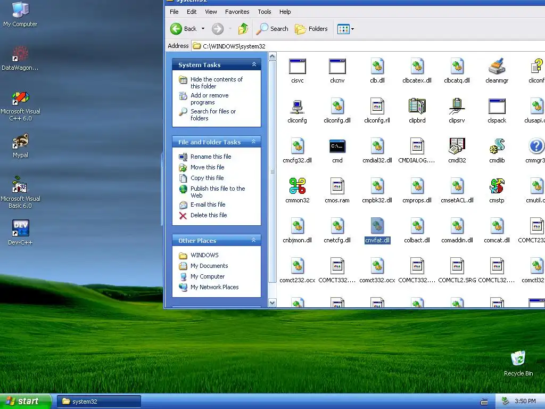Click Add or remove programs link
The image size is (545, 409).
(209, 99)
